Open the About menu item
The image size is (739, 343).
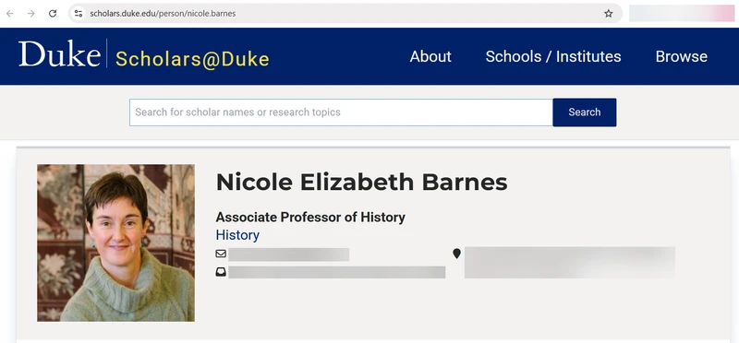click(430, 56)
